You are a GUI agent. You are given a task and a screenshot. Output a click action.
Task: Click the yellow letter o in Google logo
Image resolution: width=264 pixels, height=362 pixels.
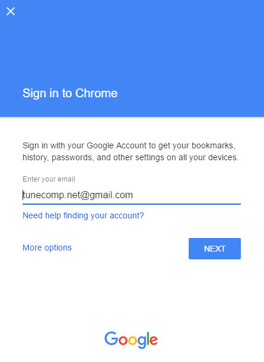(132, 341)
